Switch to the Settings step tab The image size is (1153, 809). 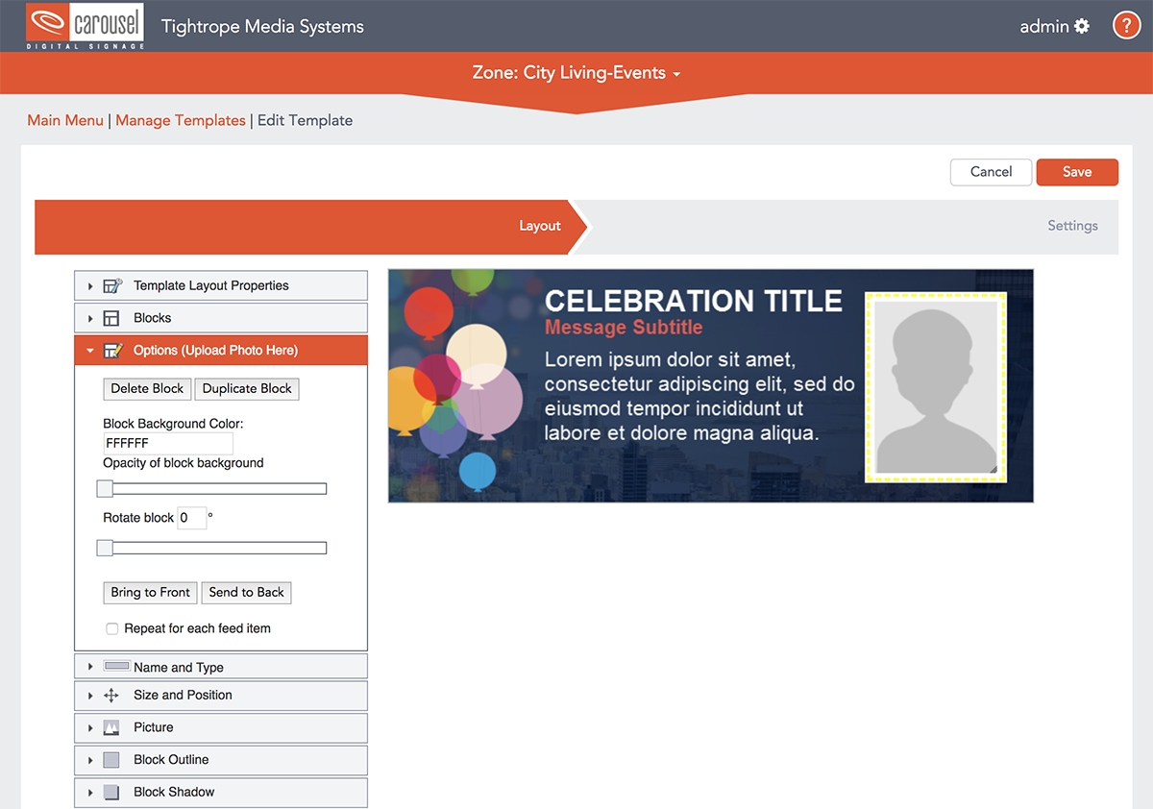tap(1071, 226)
